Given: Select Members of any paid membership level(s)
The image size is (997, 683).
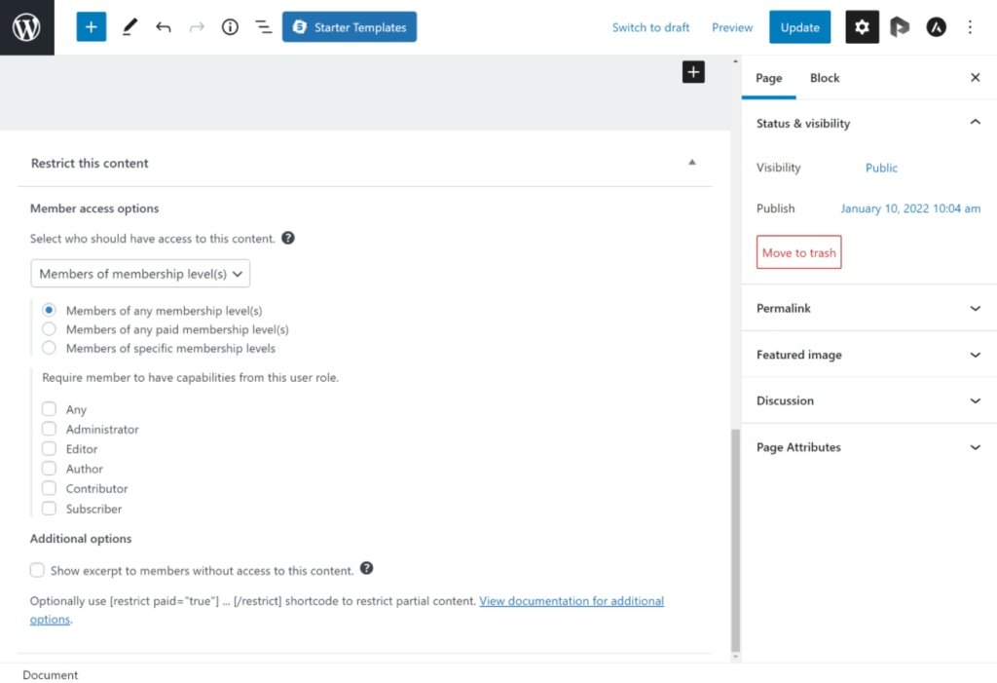Looking at the screenshot, I should click(49, 329).
